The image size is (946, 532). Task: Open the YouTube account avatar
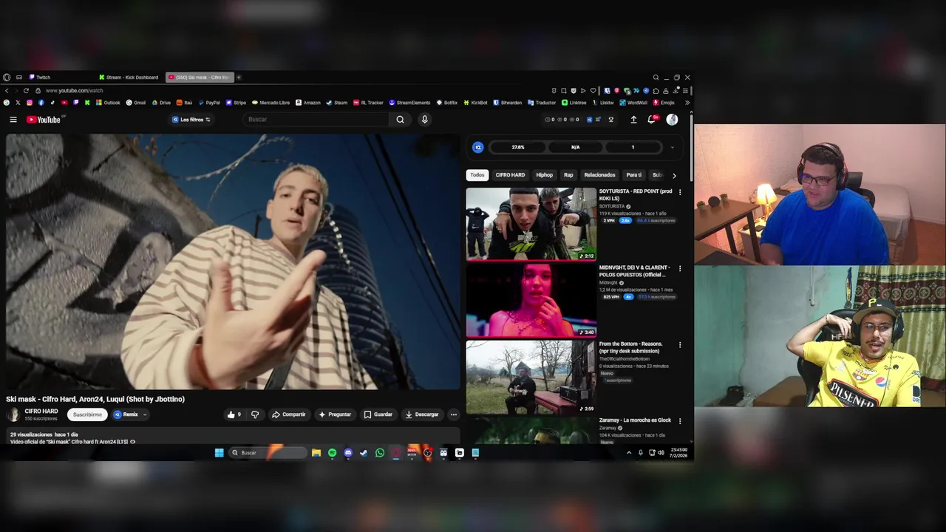pyautogui.click(x=672, y=120)
